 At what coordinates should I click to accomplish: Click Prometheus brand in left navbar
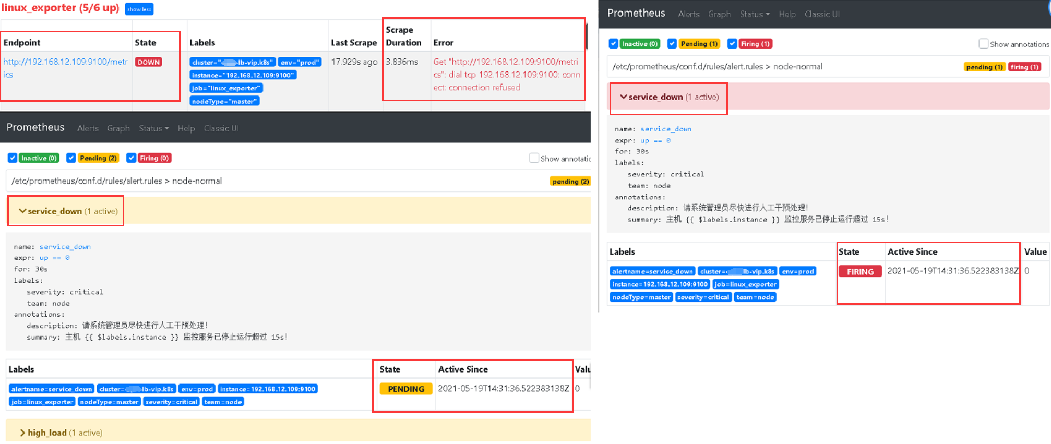35,127
